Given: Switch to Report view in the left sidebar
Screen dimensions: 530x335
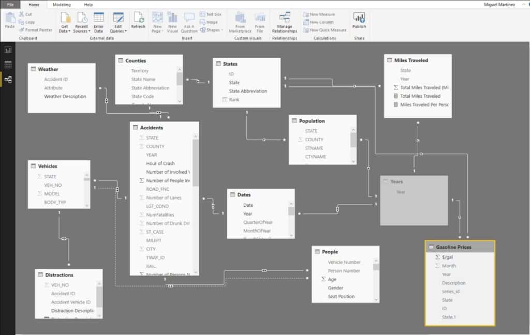Looking at the screenshot, I should pyautogui.click(x=7, y=51).
